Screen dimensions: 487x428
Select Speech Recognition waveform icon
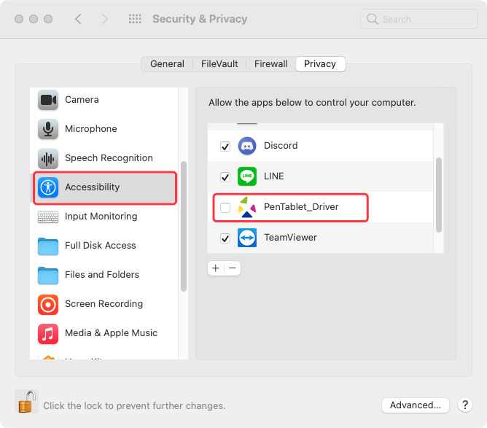click(48, 158)
